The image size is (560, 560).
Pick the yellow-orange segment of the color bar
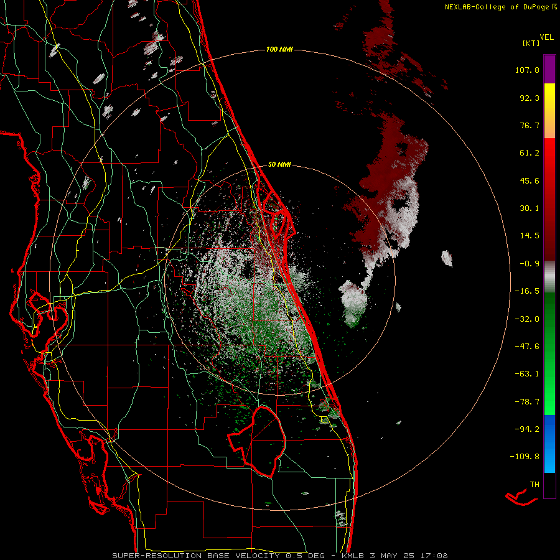coord(549,111)
